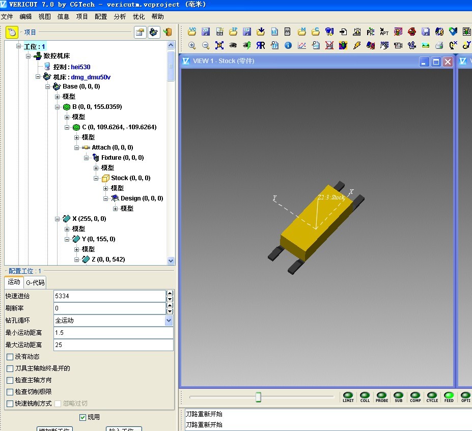Increase 快速进给 with up stepper arrow
The height and width of the screenshot is (431, 472).
pos(170,293)
